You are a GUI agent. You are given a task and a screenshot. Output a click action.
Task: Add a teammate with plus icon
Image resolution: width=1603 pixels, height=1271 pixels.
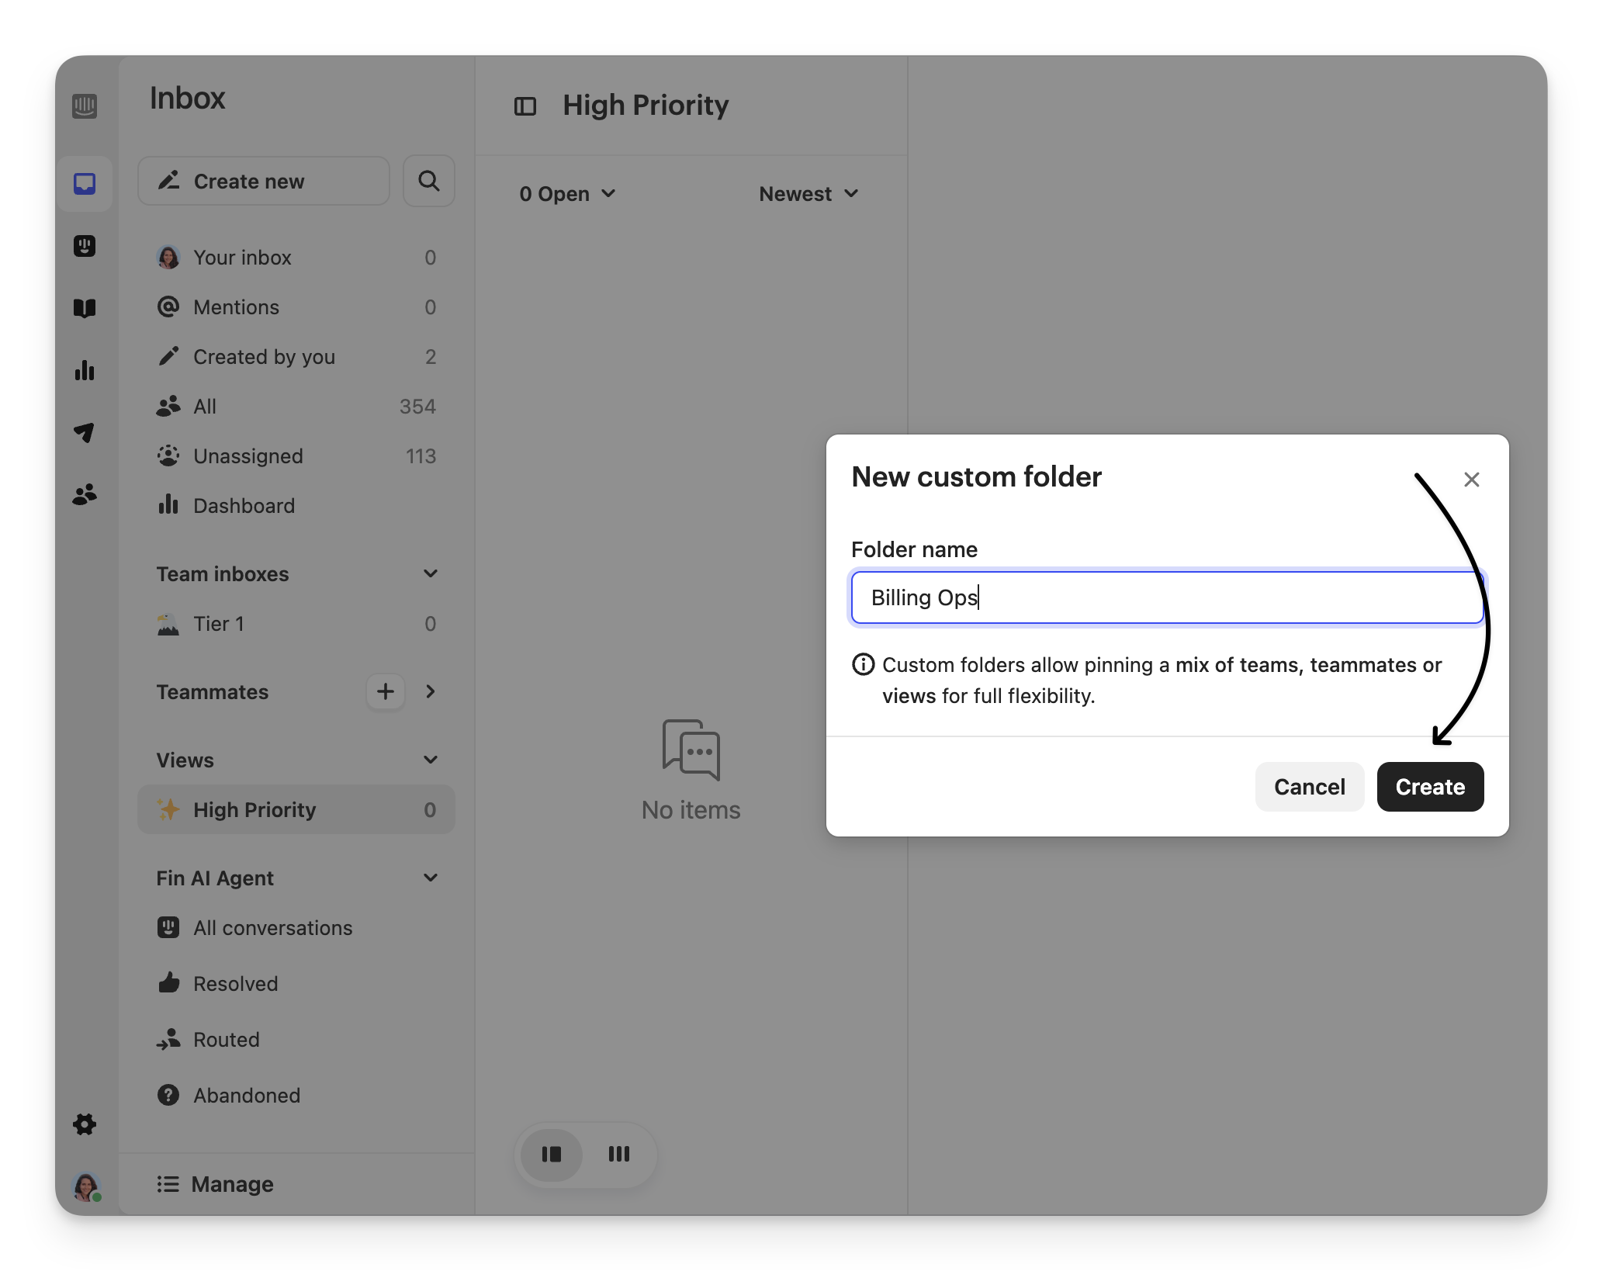click(385, 691)
